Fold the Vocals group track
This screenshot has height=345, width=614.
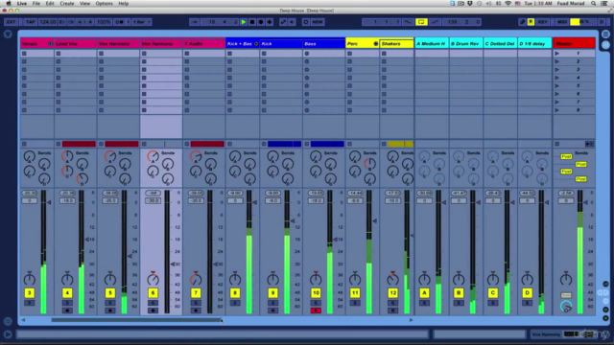coord(50,44)
